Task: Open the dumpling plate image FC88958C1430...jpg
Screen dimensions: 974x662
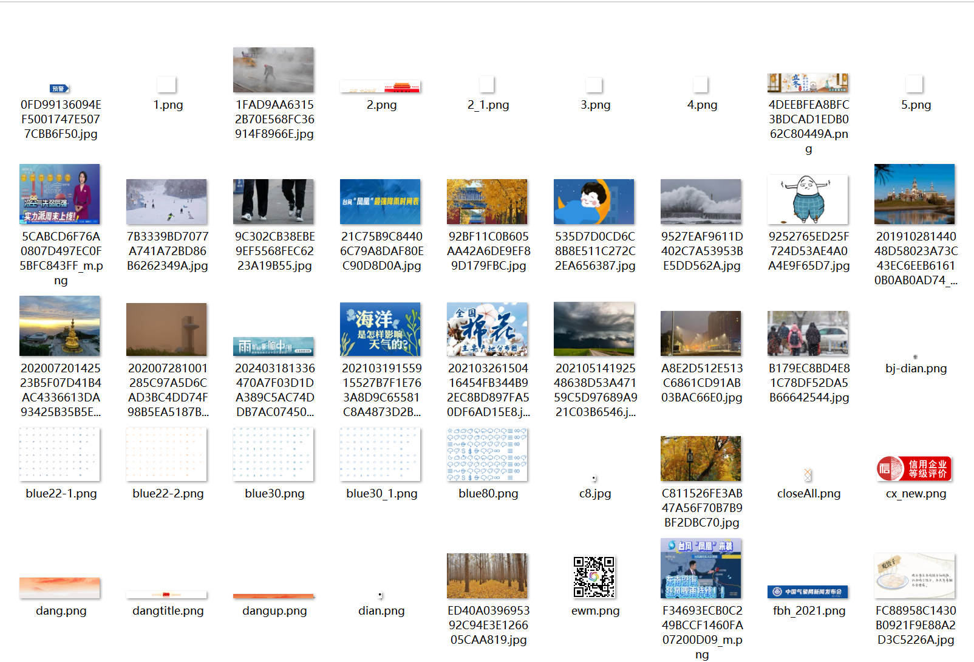Action: (914, 576)
